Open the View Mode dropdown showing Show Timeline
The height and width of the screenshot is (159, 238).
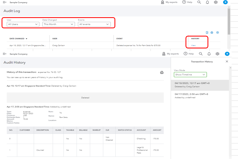coord(190,75)
